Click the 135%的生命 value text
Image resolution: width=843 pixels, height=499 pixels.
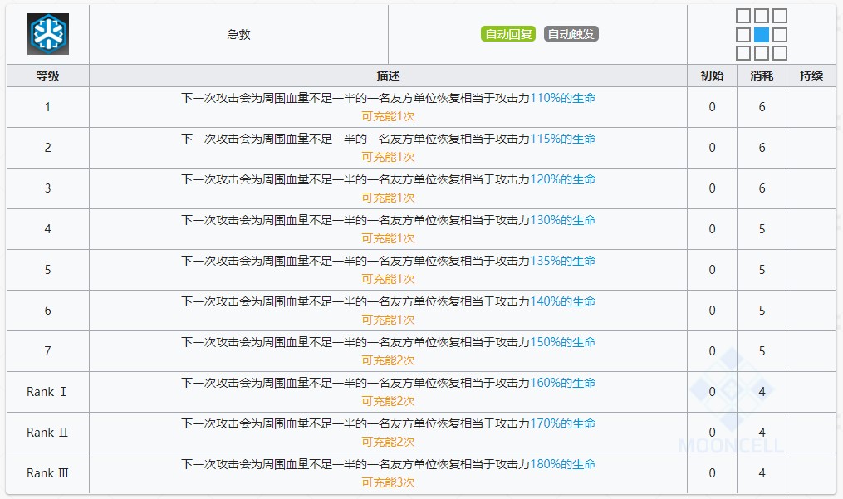(563, 261)
